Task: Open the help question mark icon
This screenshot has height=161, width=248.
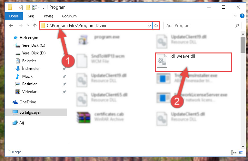Action: [242, 16]
